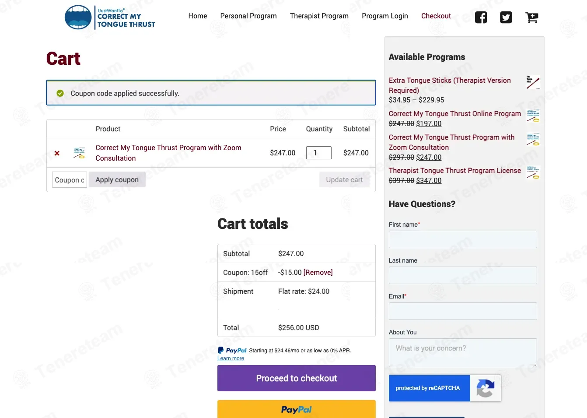The image size is (587, 418).
Task: Open the Twitter profile icon
Action: click(506, 18)
